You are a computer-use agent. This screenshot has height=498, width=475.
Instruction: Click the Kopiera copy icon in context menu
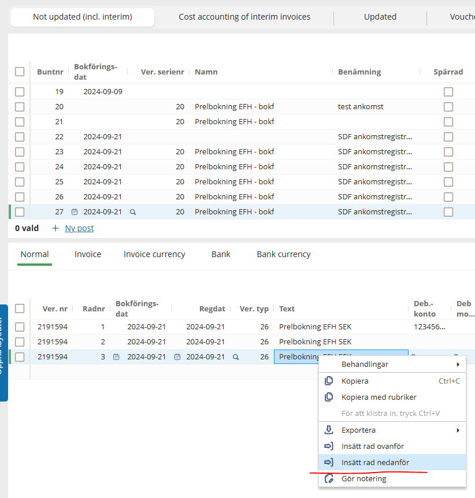(329, 381)
